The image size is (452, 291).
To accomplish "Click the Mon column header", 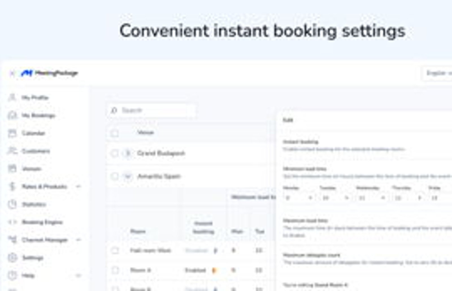I will 237,232.
